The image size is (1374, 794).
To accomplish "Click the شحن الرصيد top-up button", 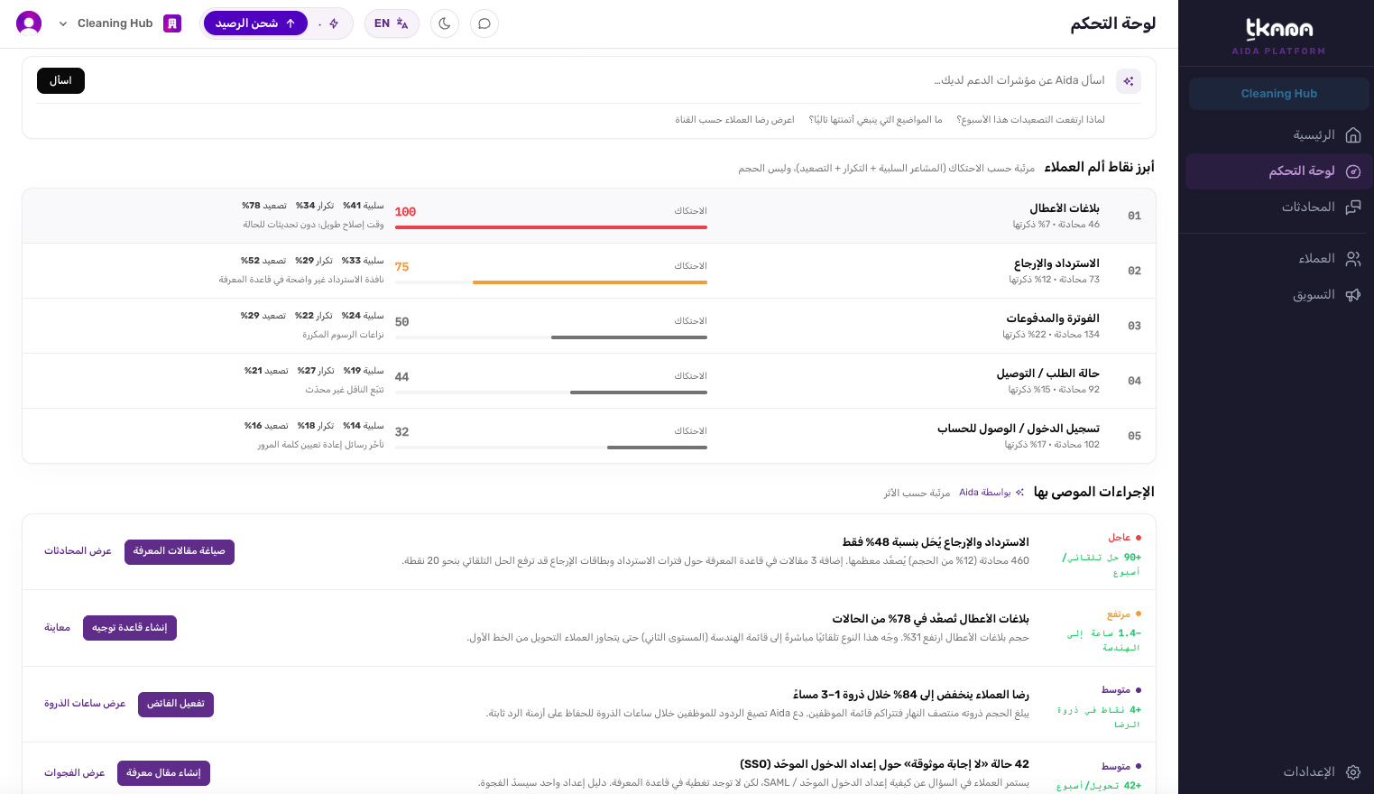I will pyautogui.click(x=255, y=23).
